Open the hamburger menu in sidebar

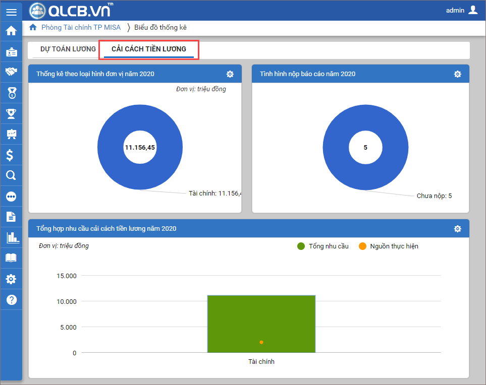point(11,12)
